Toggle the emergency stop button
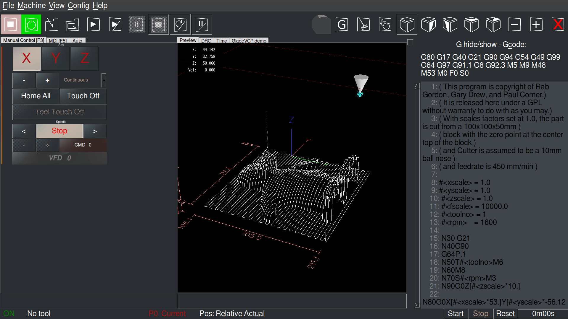The height and width of the screenshot is (319, 568). (11, 25)
